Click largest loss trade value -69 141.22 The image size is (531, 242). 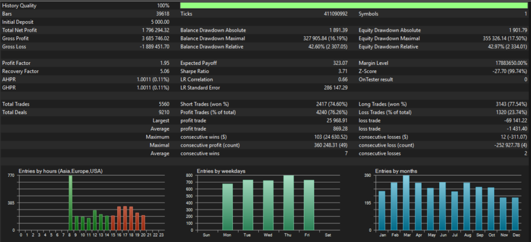tap(516, 121)
